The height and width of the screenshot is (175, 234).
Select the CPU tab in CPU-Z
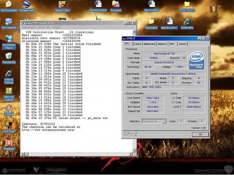(x=127, y=44)
